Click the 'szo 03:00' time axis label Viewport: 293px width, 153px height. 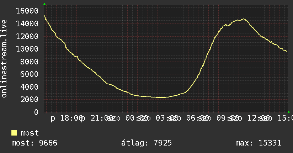(x=158, y=118)
